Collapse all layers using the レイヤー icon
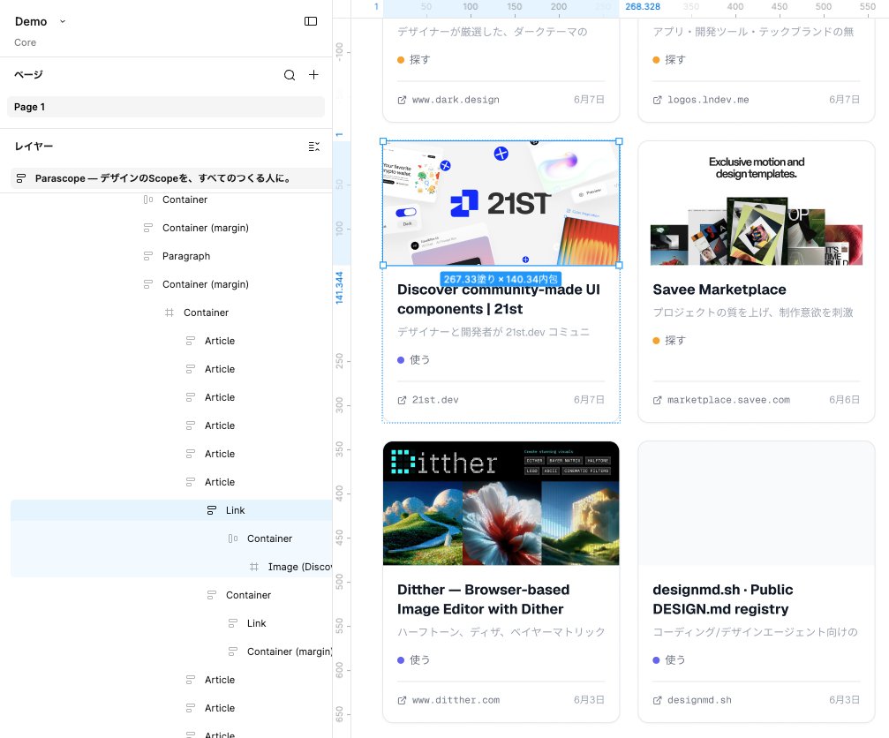The height and width of the screenshot is (738, 889). [x=313, y=147]
